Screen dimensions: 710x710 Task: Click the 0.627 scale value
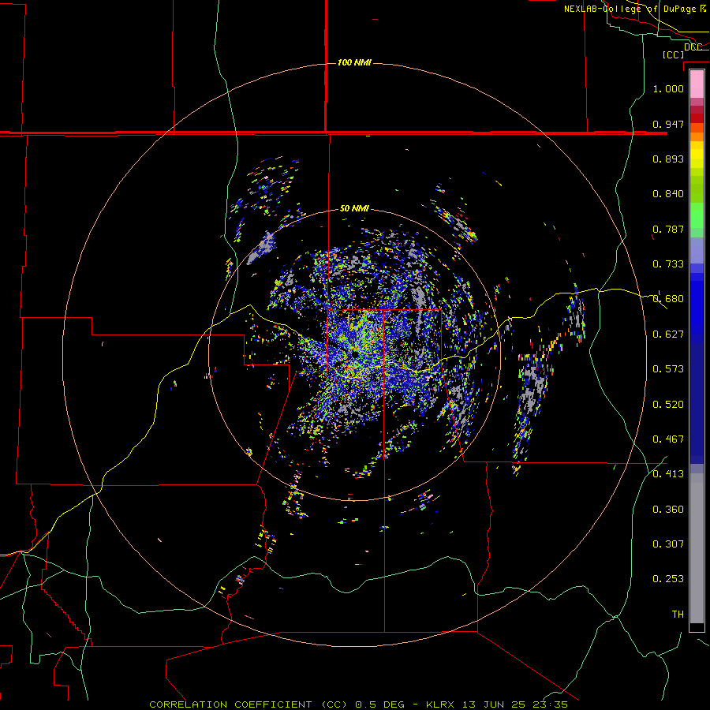668,334
